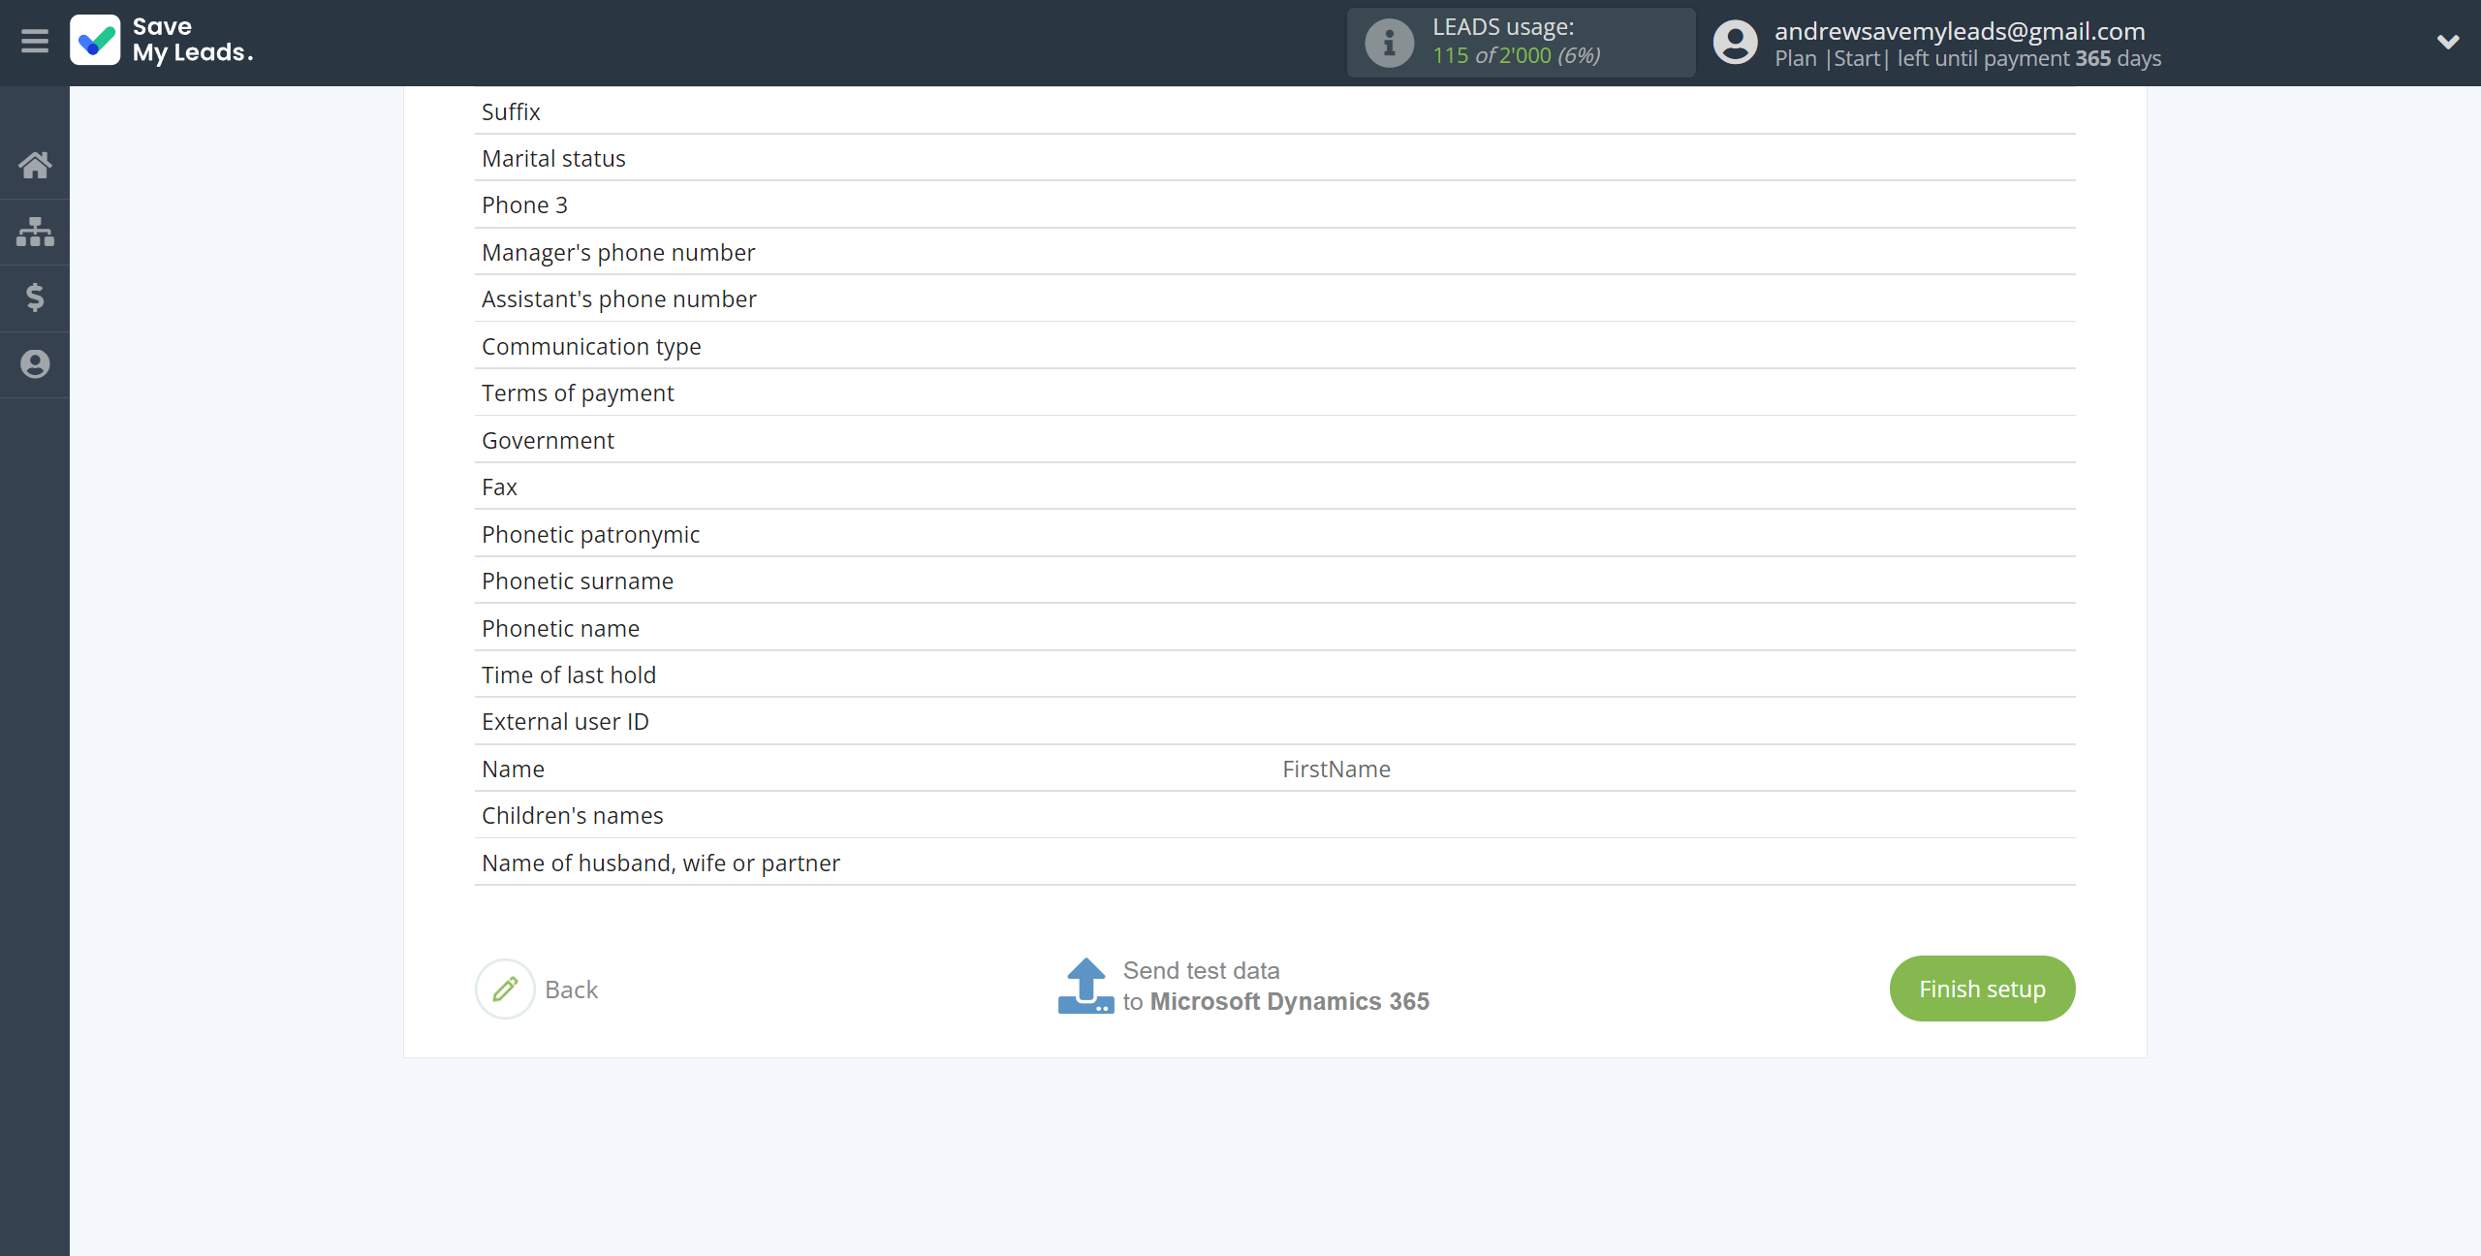Image resolution: width=2481 pixels, height=1256 pixels.
Task: Select the Marital status row
Action: 1274,158
